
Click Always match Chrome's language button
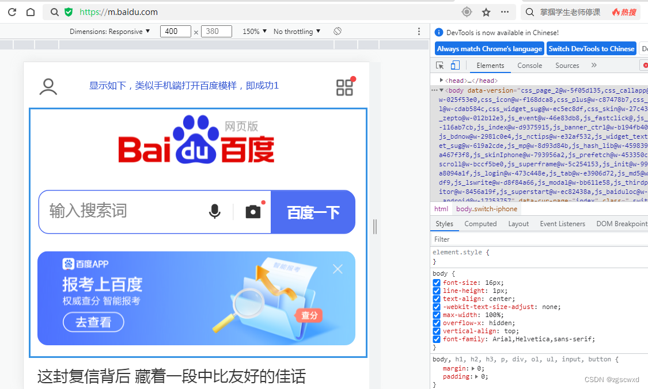pos(489,49)
